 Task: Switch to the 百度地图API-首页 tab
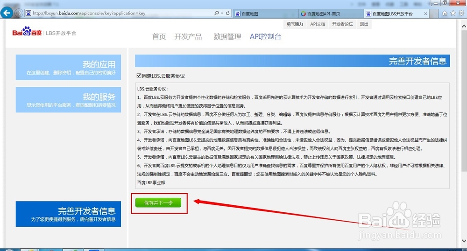[x=331, y=14]
